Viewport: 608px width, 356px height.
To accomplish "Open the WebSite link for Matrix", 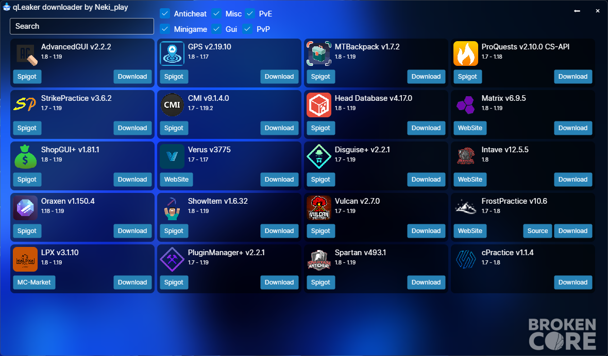I will (470, 128).
